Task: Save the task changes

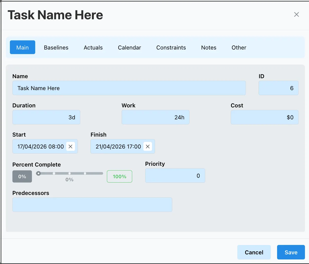Action: click(291, 252)
